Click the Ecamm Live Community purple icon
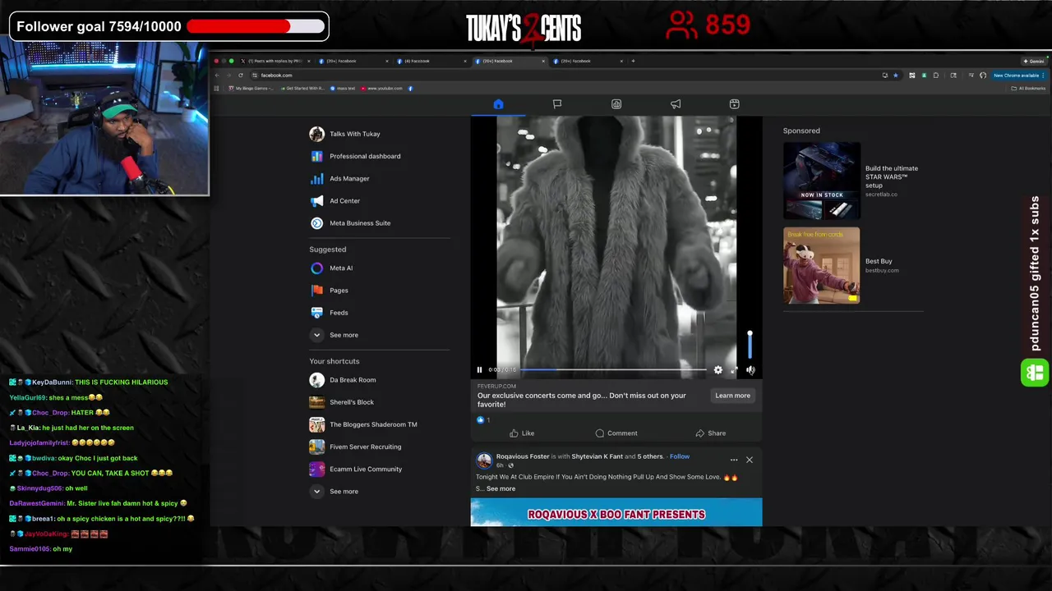The image size is (1052, 591). click(316, 469)
